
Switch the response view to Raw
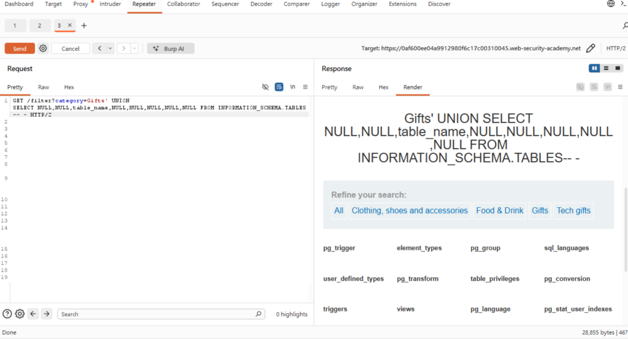[358, 87]
